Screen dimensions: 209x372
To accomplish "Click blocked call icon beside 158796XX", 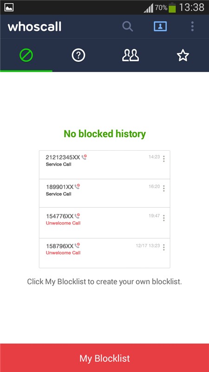I will pyautogui.click(x=77, y=246).
